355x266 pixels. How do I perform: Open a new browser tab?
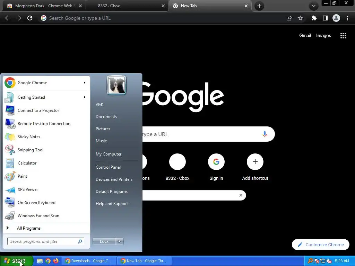(x=259, y=6)
